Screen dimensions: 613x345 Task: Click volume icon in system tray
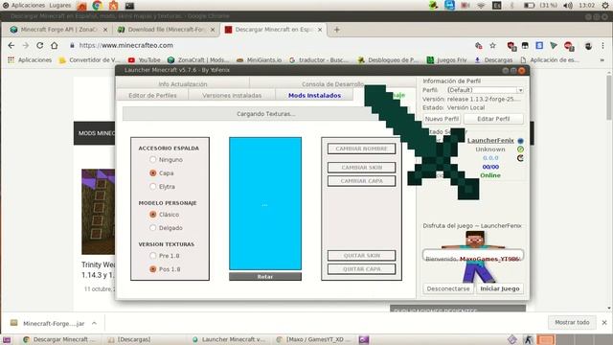click(x=568, y=6)
